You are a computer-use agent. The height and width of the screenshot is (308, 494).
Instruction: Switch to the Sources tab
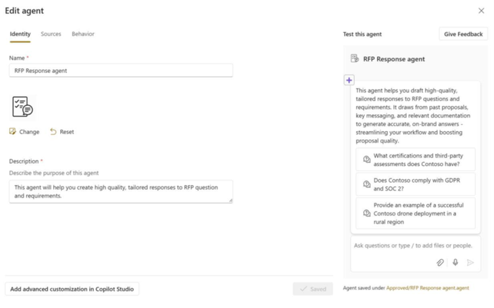(x=50, y=34)
